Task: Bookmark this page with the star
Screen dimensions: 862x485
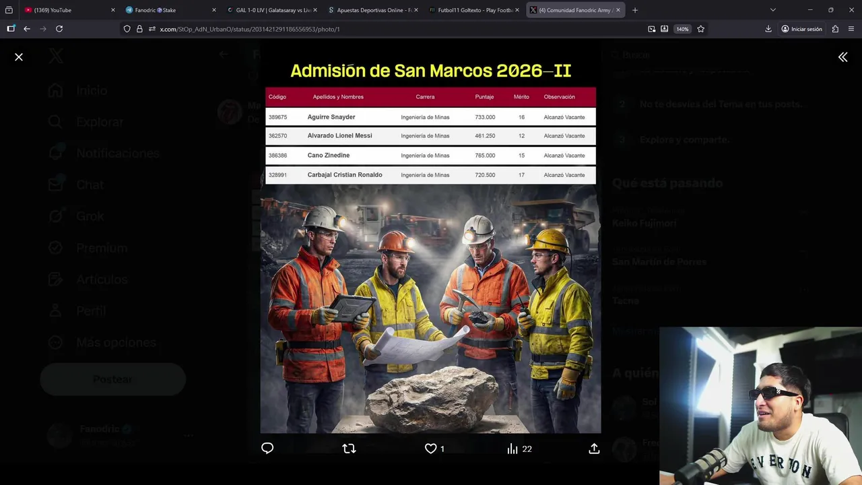Action: coord(701,29)
